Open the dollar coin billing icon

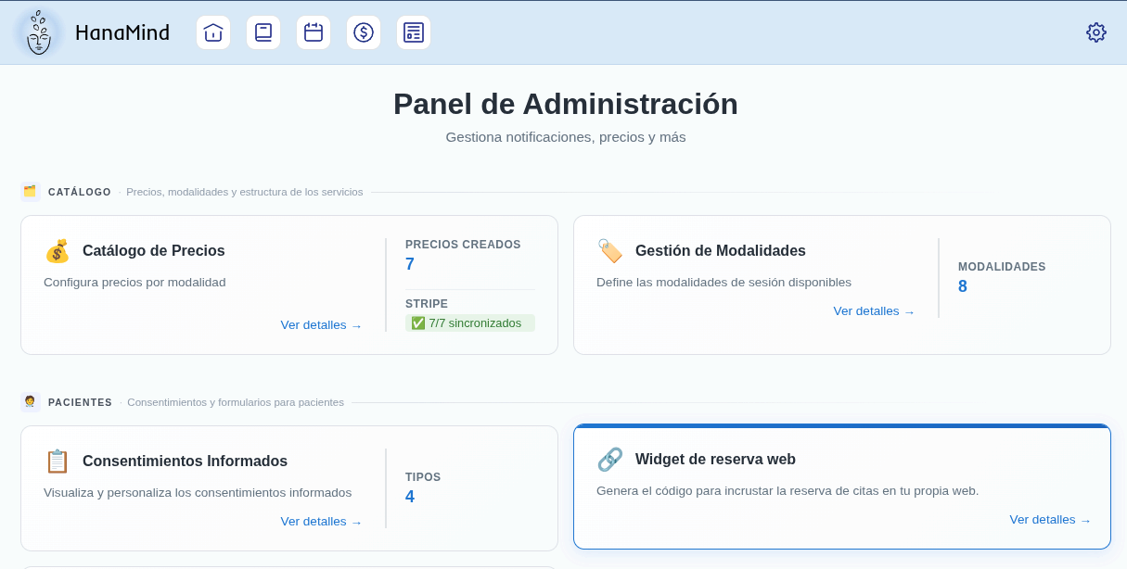click(364, 32)
